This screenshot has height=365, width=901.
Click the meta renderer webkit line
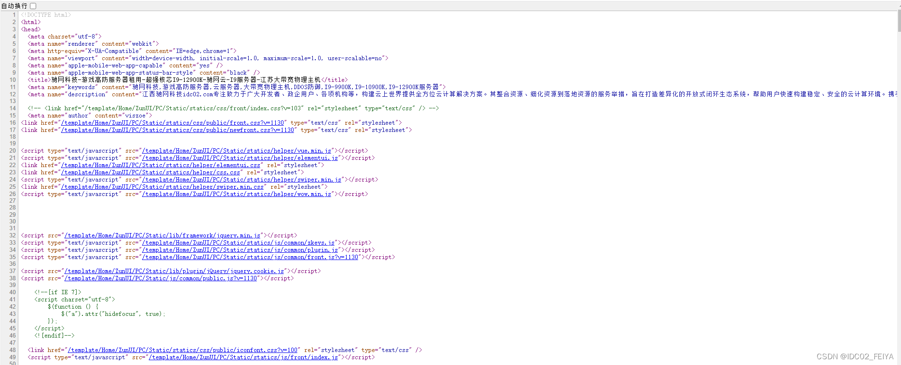point(93,44)
